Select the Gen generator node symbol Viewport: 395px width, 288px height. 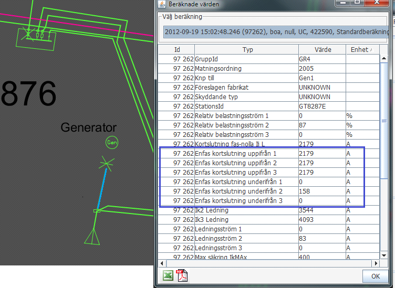click(x=112, y=142)
